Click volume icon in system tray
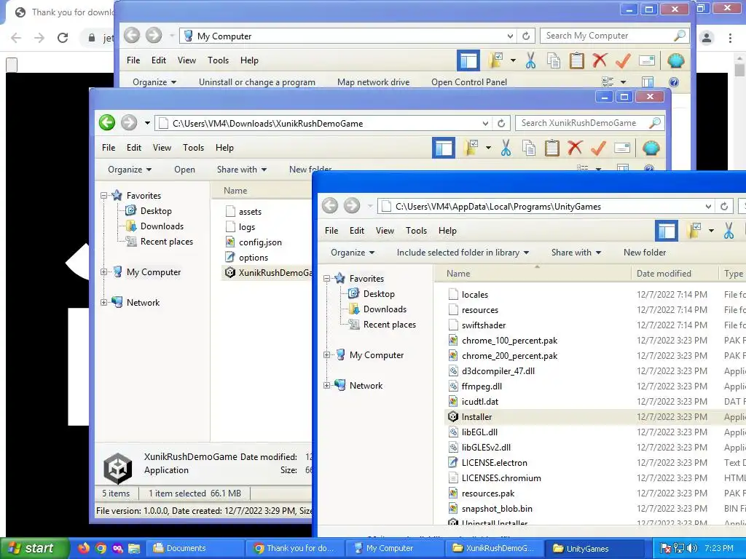The image size is (746, 559). tap(693, 548)
